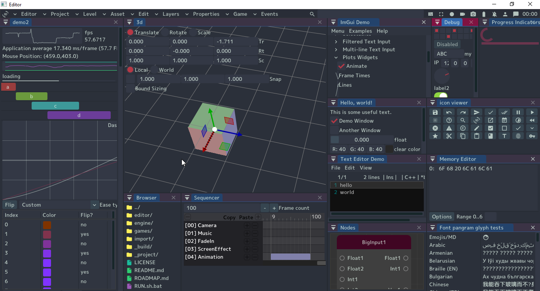Enable the Bound Sizing checkbox
The image size is (540, 291).
click(130, 88)
